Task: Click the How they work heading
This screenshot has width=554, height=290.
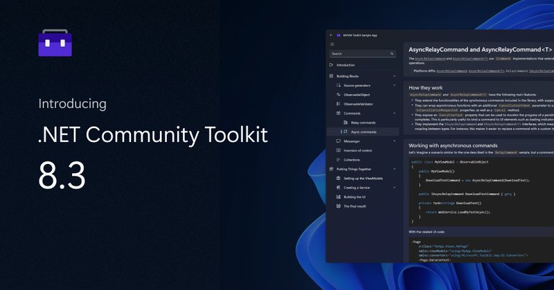Action: click(x=425, y=88)
